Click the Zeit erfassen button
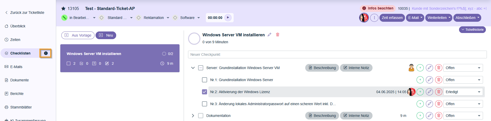This screenshot has width=491, height=121. [x=392, y=18]
